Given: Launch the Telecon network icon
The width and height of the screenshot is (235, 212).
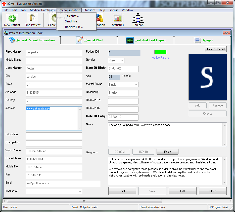Looking at the screenshot, I should point(138,18).
